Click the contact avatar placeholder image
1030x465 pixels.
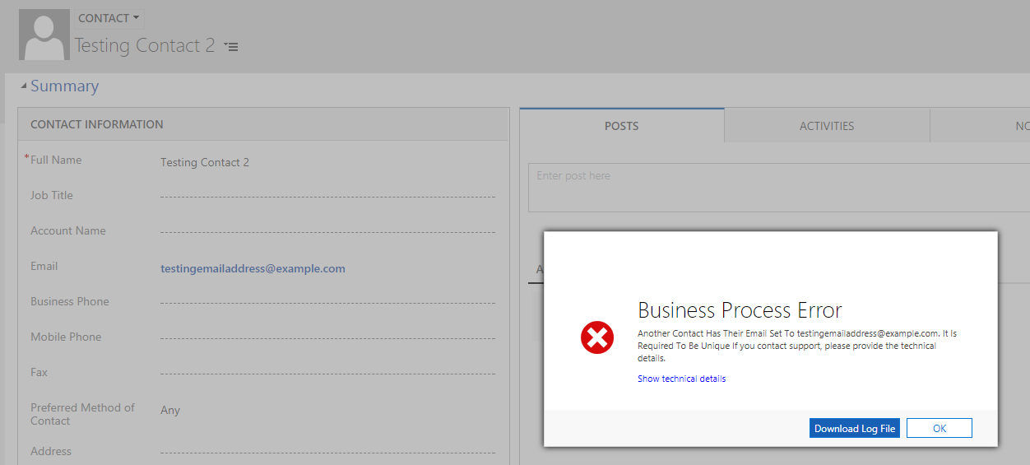point(44,35)
